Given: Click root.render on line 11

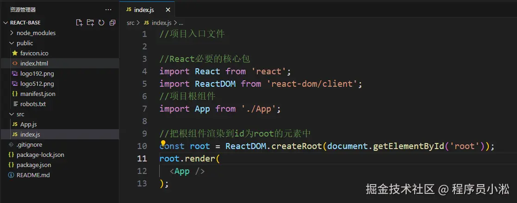Looking at the screenshot, I should click(187, 159).
